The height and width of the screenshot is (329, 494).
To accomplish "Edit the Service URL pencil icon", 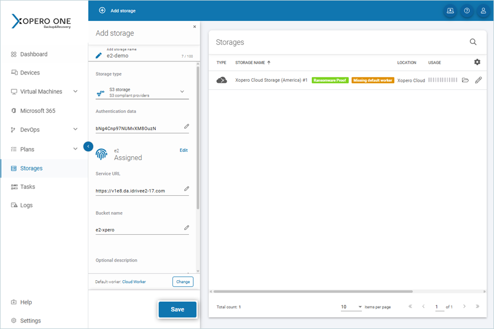I will pos(187,189).
